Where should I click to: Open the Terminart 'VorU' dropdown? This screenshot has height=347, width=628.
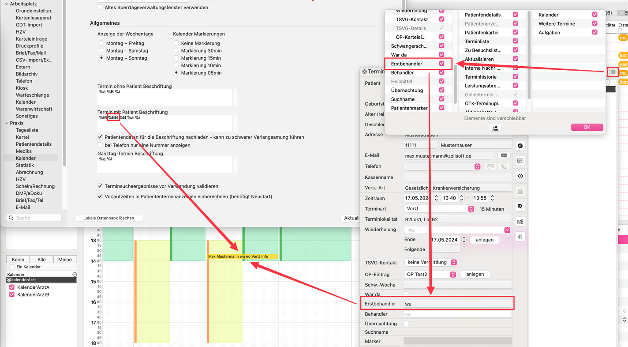tap(439, 209)
